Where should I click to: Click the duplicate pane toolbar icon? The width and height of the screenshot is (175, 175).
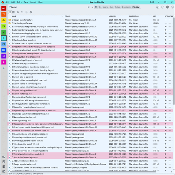[x=31, y=12]
